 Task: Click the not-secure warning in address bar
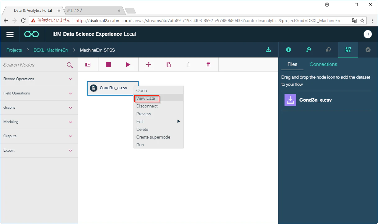[x=51, y=21]
